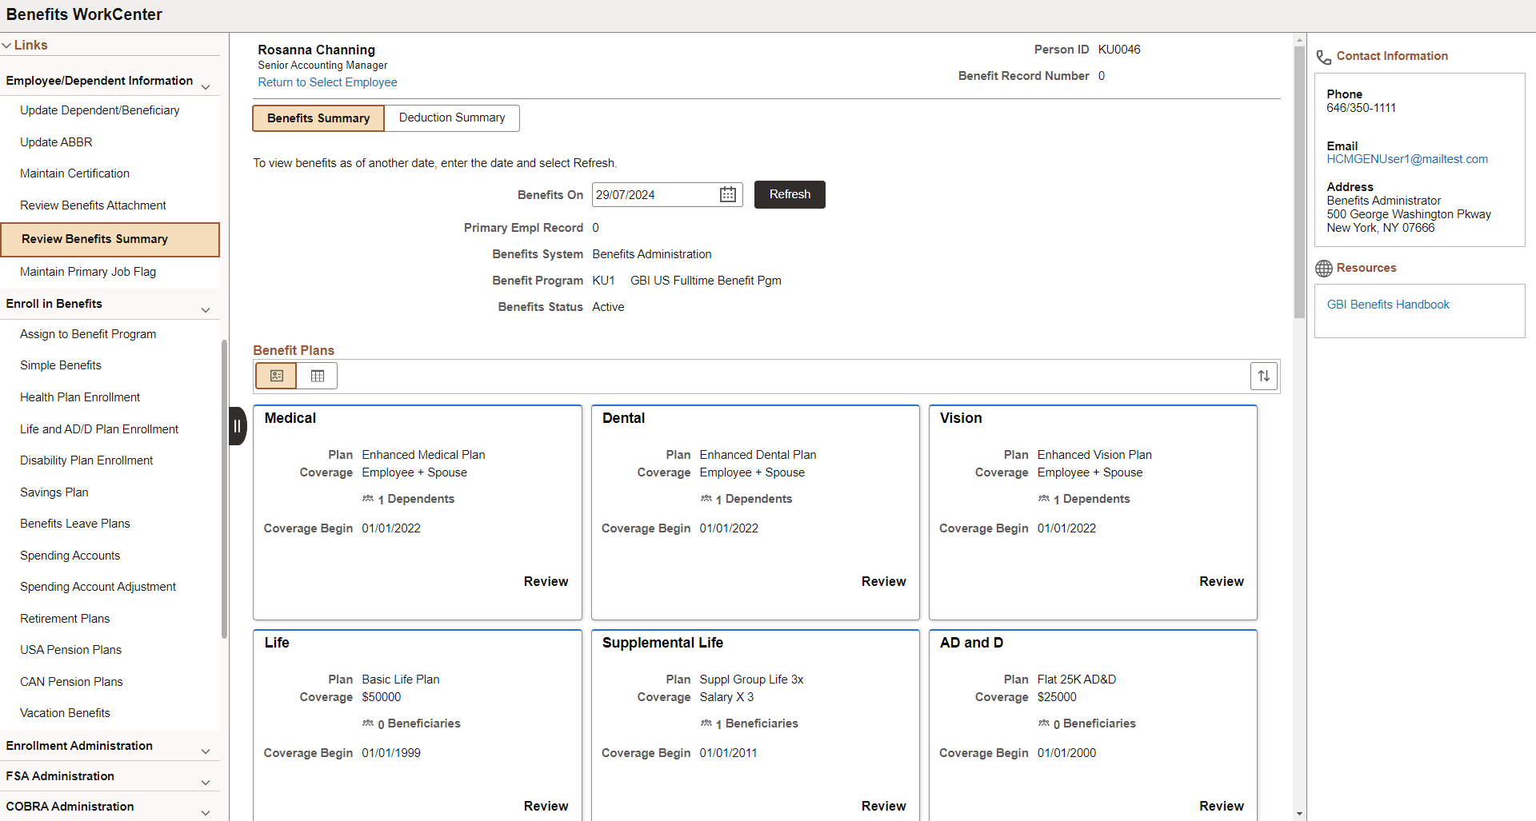This screenshot has height=821, width=1536.
Task: Click the globe icon beside Resources
Action: click(x=1325, y=268)
